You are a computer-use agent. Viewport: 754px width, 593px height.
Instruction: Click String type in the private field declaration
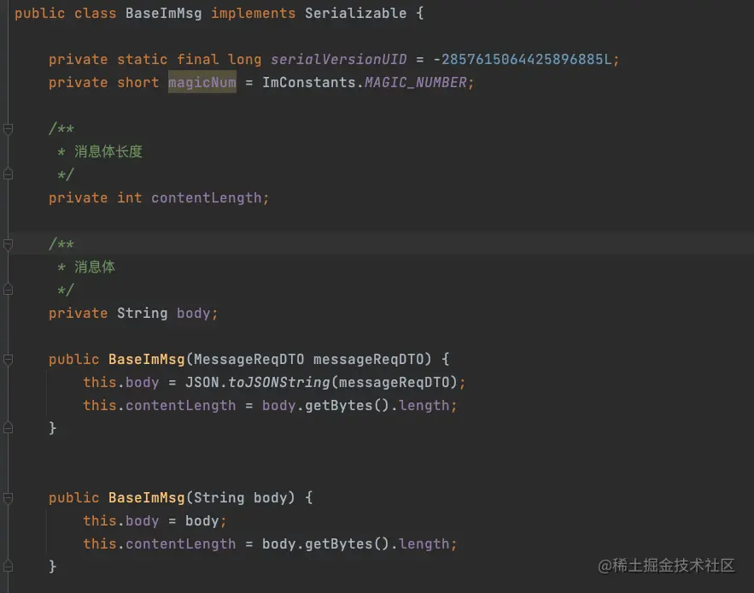point(143,314)
